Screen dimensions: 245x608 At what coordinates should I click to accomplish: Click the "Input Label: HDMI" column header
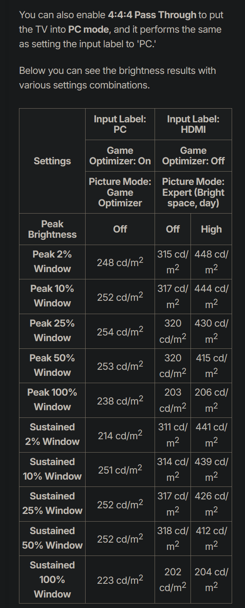193,124
